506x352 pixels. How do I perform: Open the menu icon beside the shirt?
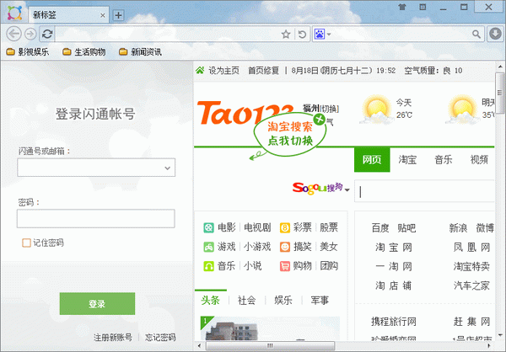pyautogui.click(x=423, y=7)
